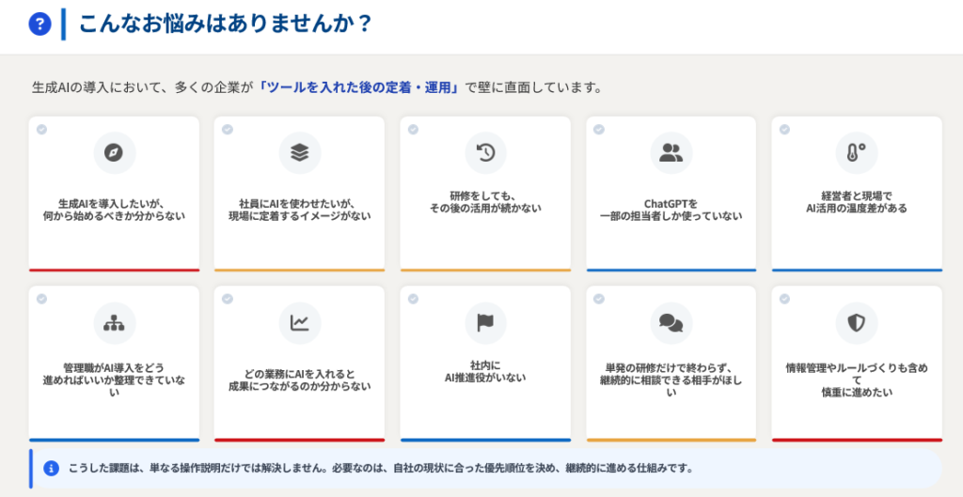Click the two-person users icon

pos(671,153)
